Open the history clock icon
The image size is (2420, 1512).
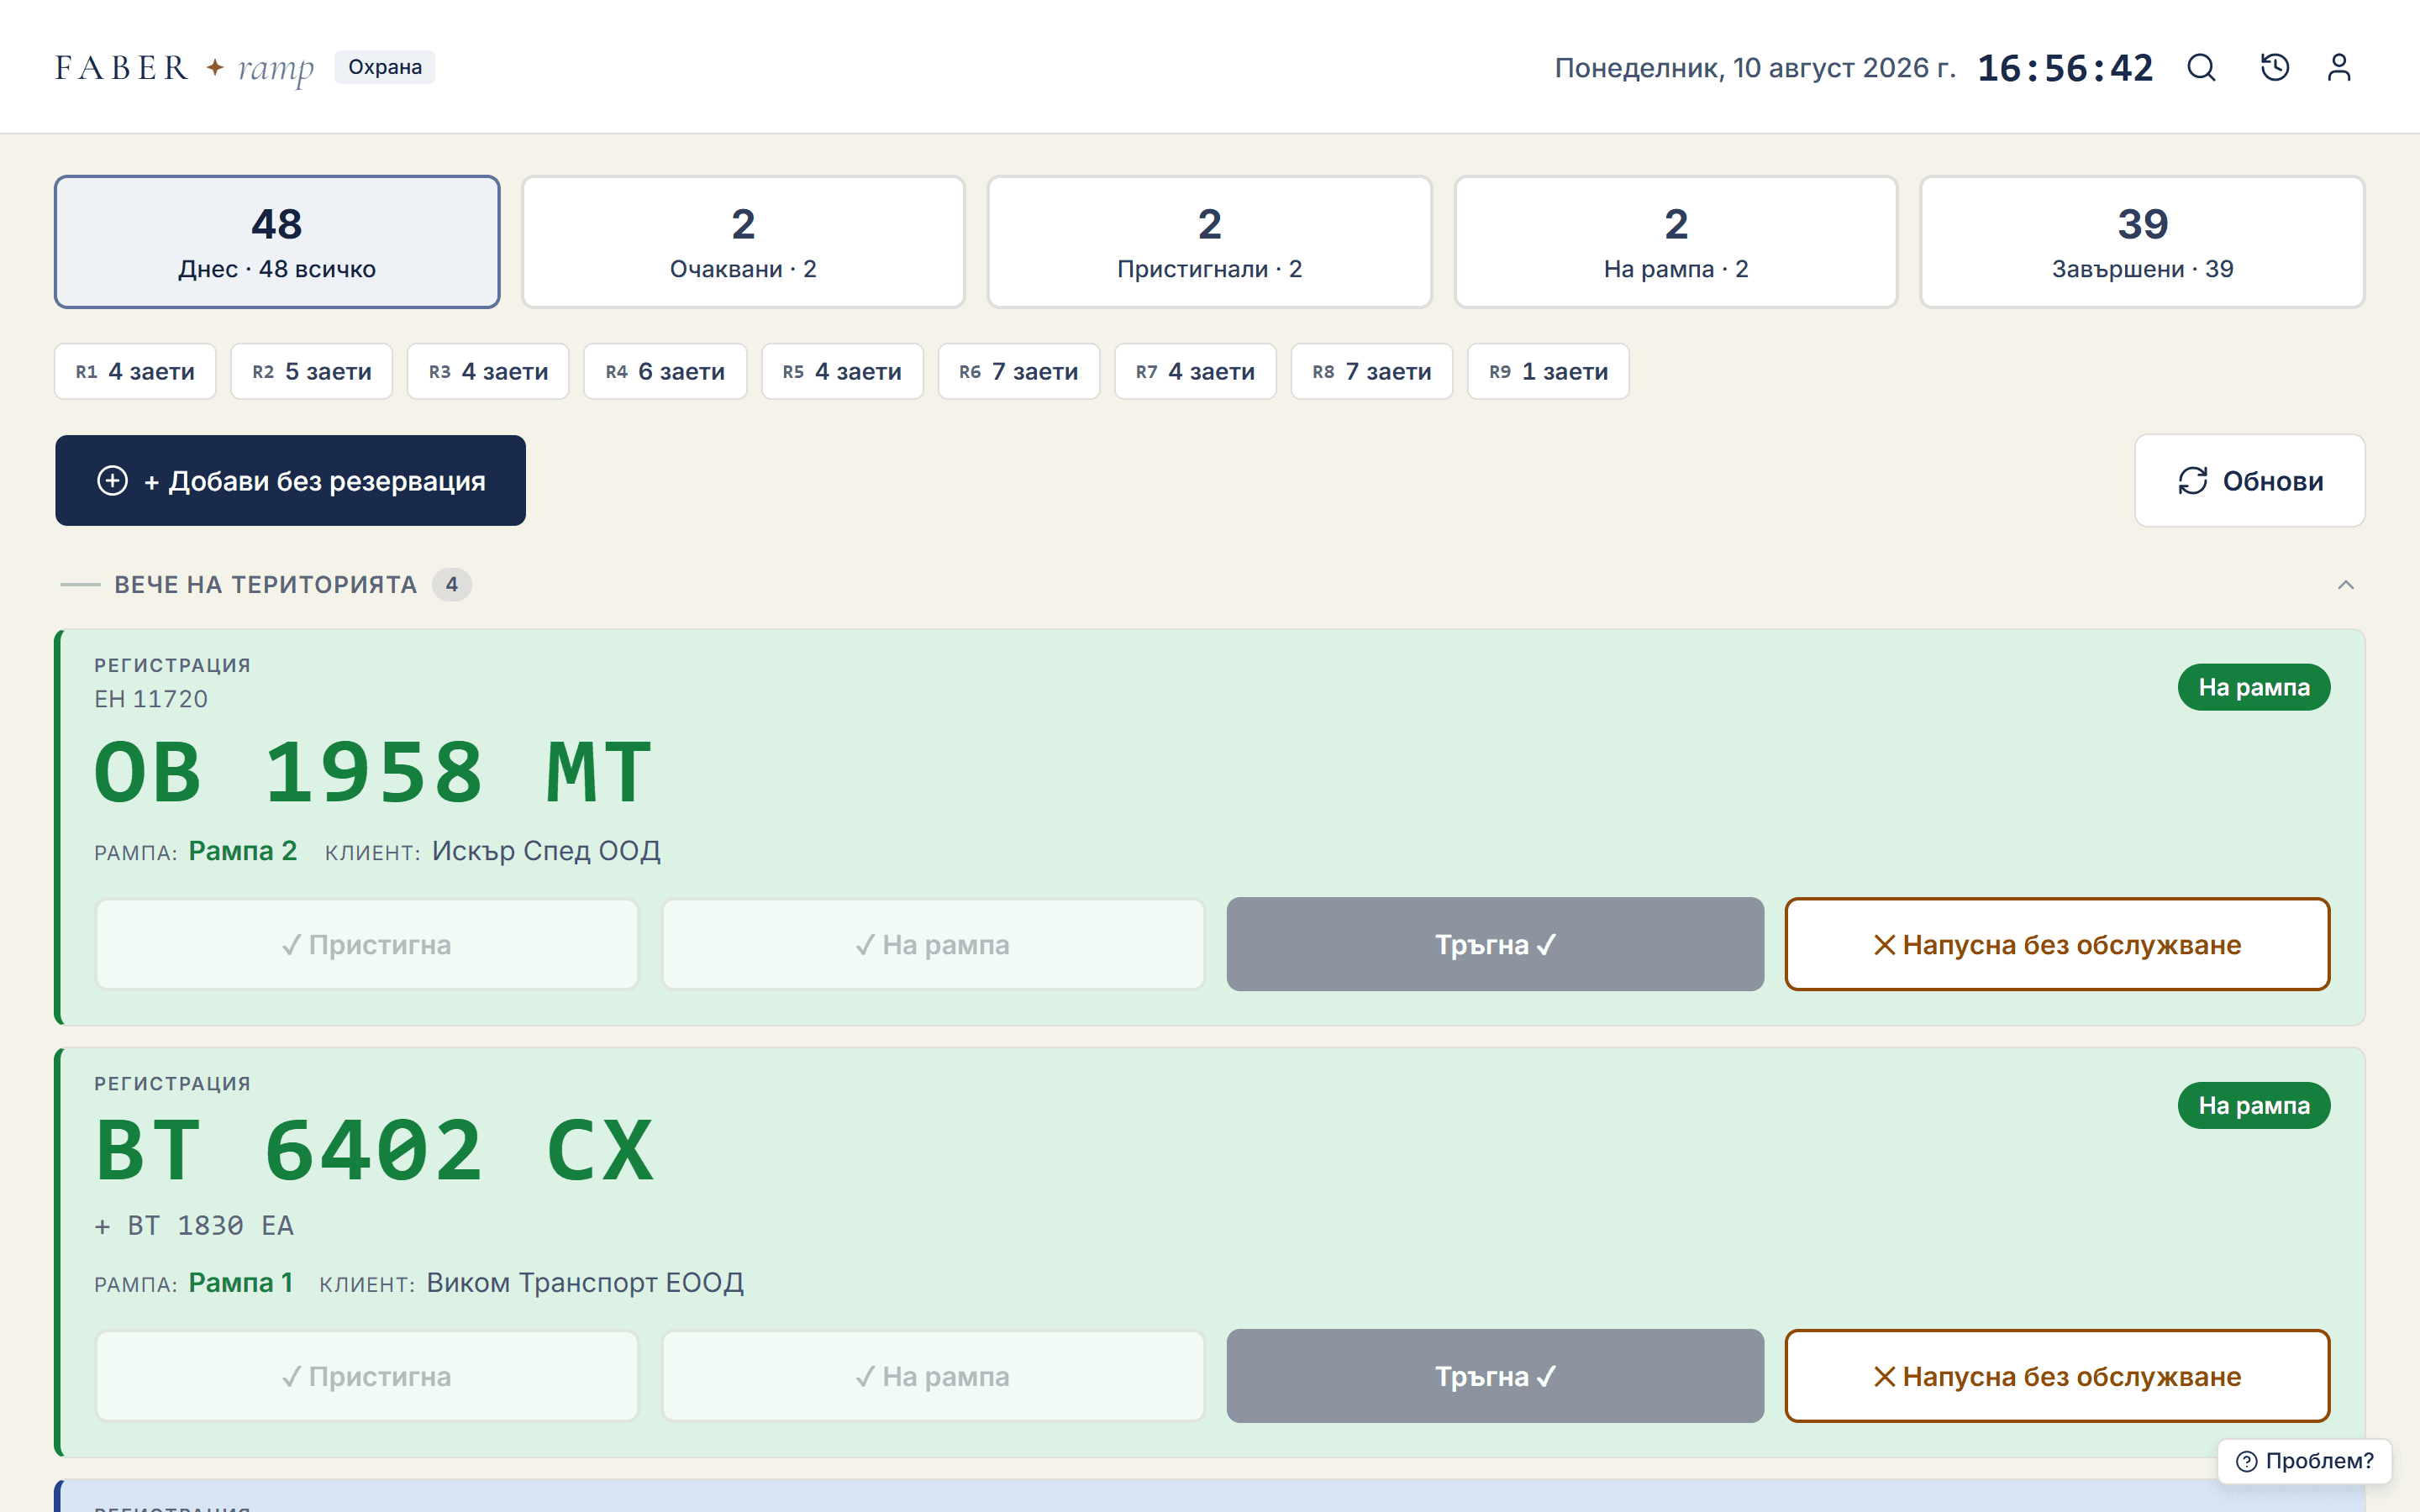2274,67
